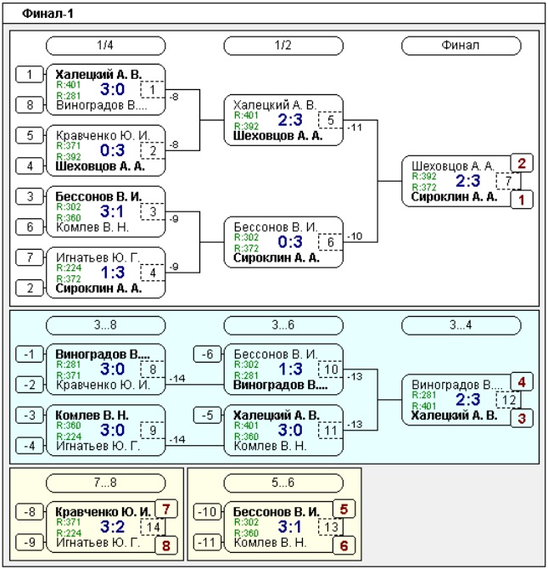
Task: Click the 2:3 score in semifinal Халецкий vs Шеховцов
Action: 290,120
